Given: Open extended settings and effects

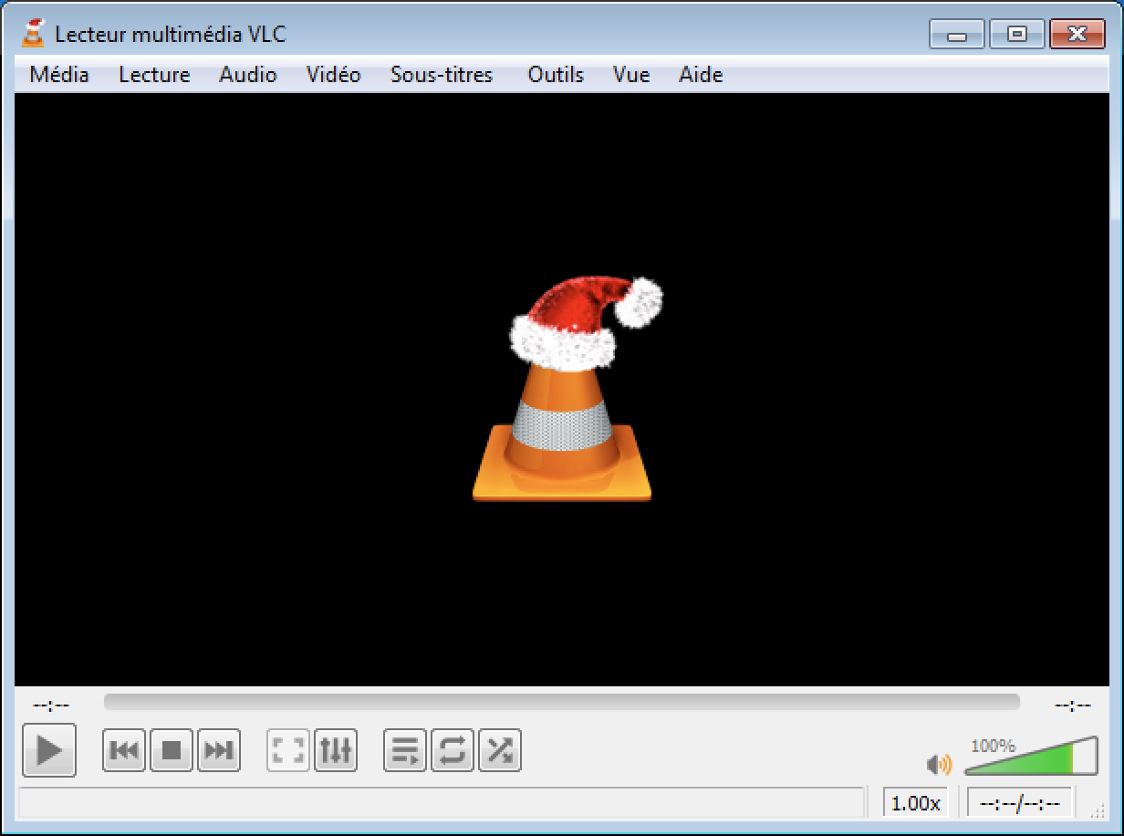Looking at the screenshot, I should coord(336,750).
